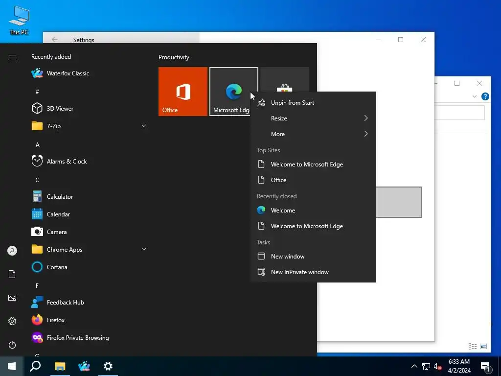Choose New window task
This screenshot has width=501, height=376.
click(313, 257)
